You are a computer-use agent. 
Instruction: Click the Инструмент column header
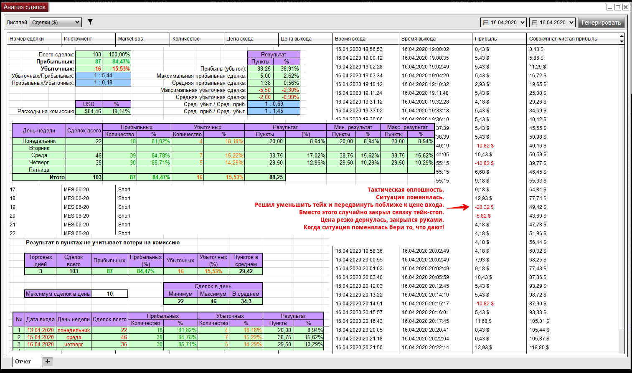[x=78, y=39]
